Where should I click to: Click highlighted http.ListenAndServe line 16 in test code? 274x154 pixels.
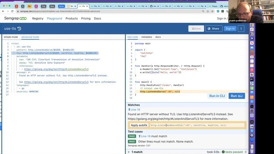160,92
